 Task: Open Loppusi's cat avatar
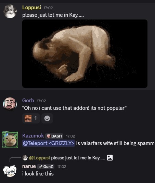[x=10, y=11]
